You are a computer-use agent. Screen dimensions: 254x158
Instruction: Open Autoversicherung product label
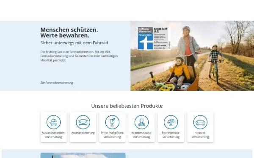click(83, 133)
